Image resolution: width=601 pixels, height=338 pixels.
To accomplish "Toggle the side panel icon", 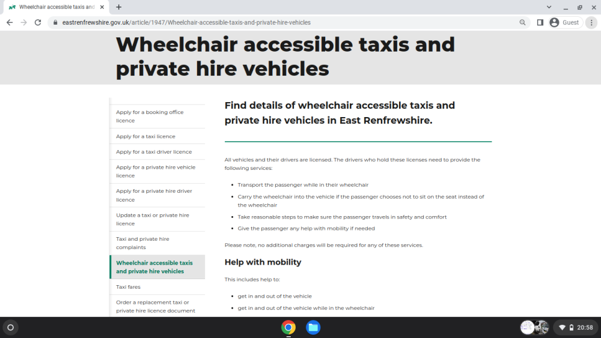I will click(540, 23).
